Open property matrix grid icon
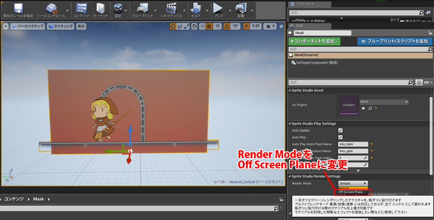 (418, 82)
